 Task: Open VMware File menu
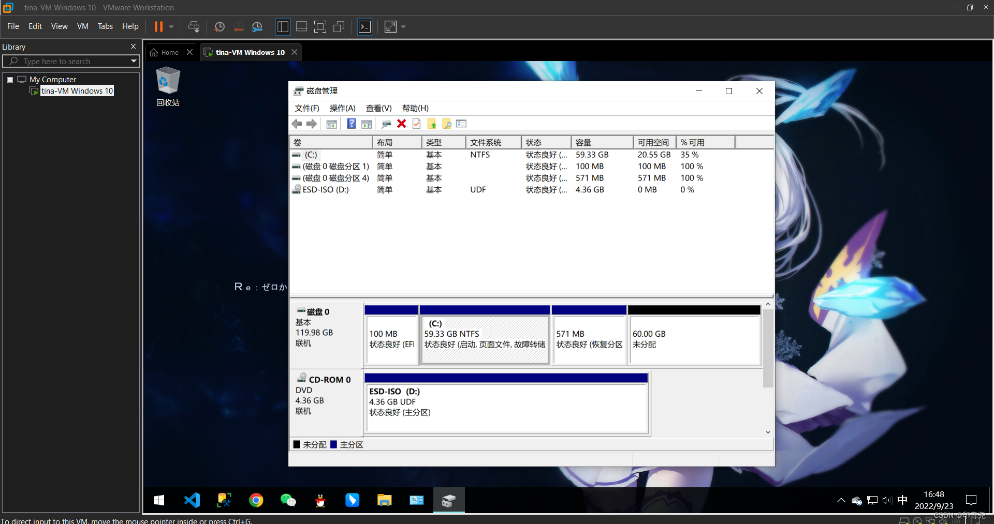13,26
